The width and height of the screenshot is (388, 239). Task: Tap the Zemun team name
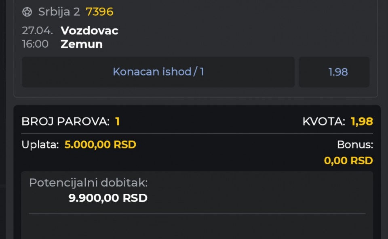[81, 44]
